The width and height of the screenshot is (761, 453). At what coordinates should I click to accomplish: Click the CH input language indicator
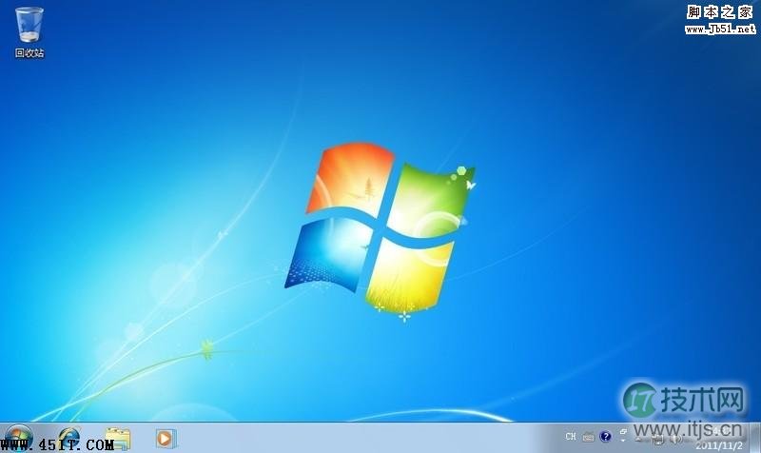point(571,437)
